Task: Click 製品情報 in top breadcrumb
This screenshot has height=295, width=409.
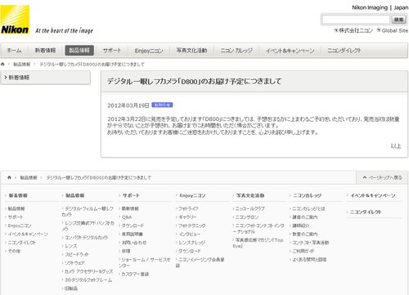Action: coord(22,65)
